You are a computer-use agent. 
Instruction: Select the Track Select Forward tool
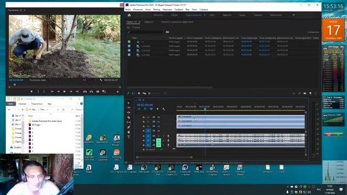pyautogui.click(x=129, y=108)
